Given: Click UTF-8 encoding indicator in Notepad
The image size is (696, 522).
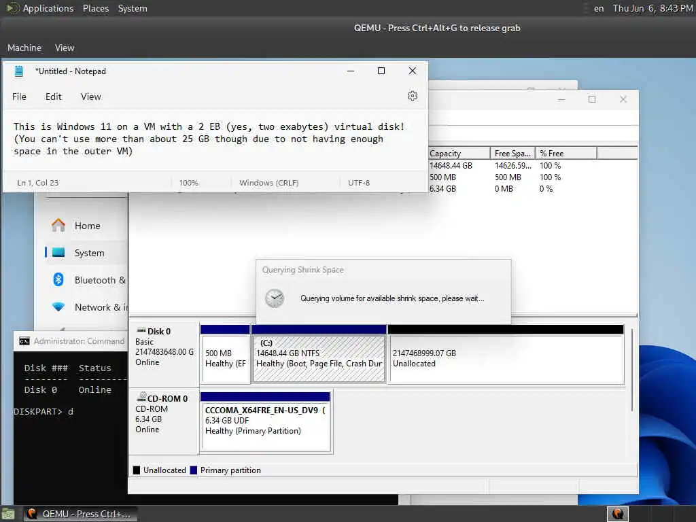Looking at the screenshot, I should (x=359, y=183).
